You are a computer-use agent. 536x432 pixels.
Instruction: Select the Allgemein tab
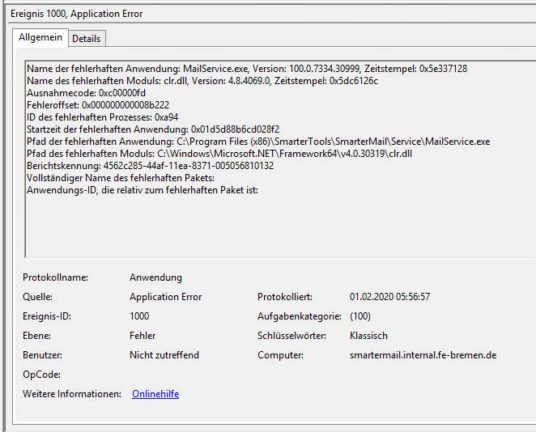click(x=40, y=37)
